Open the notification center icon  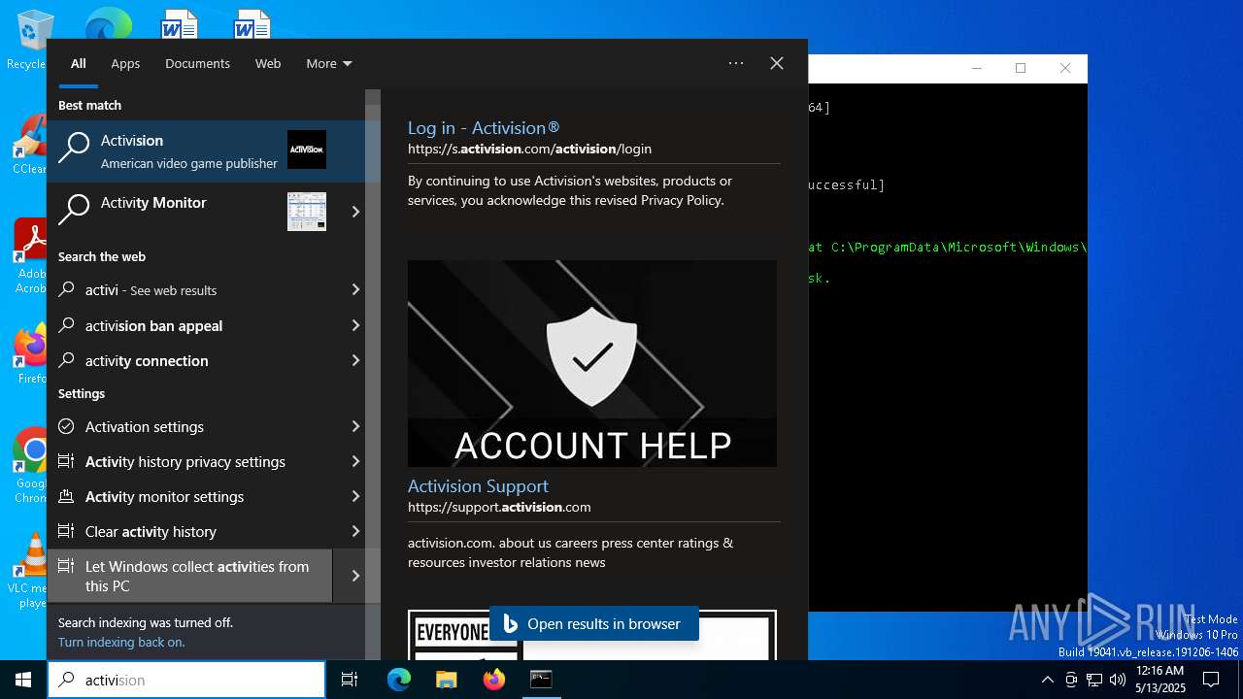[x=1211, y=680]
